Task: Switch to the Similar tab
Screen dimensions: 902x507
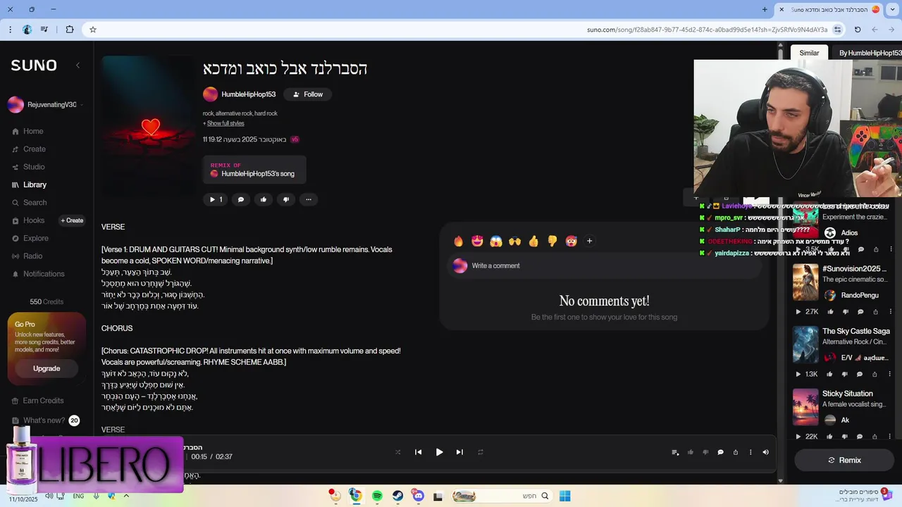Action: click(x=809, y=53)
